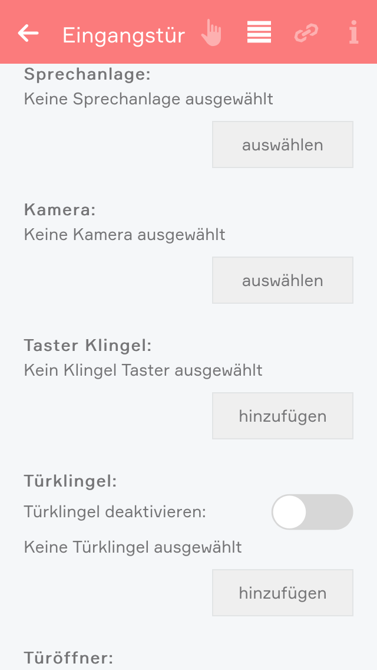Tap the hand pointer icon in header
Viewport: 377px width, 670px height.
(211, 33)
